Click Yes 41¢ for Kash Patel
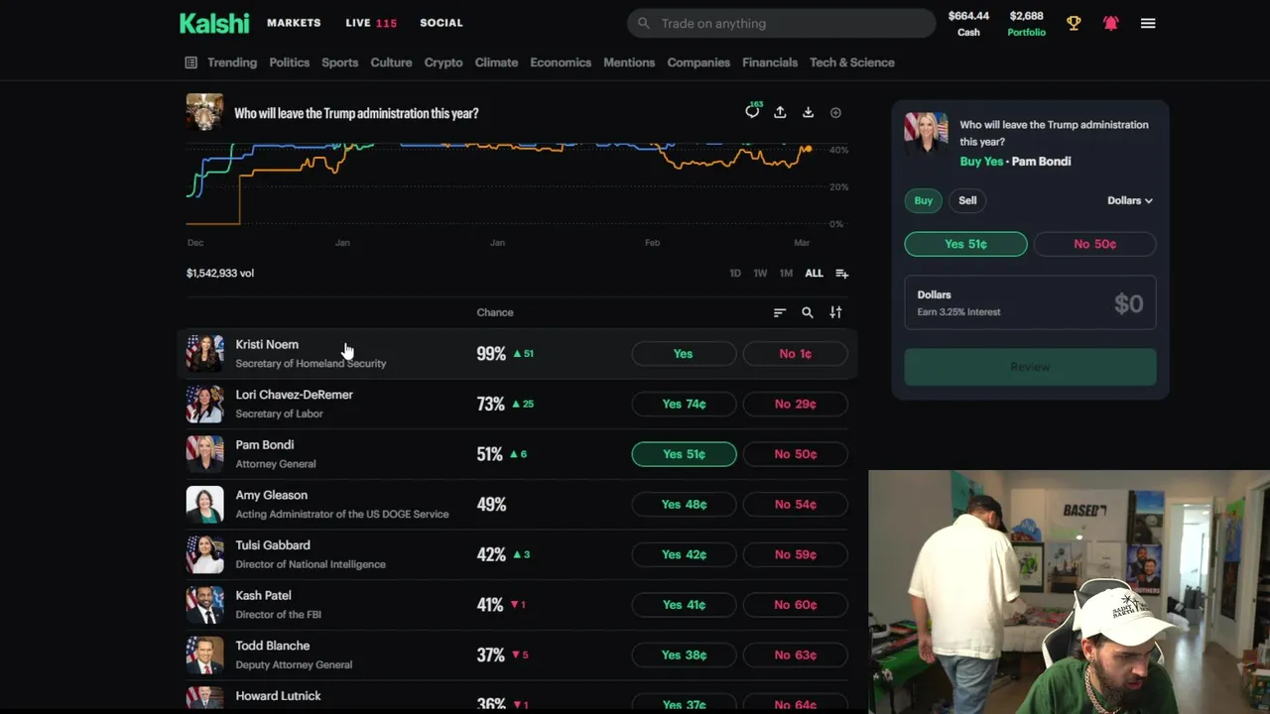 pyautogui.click(x=684, y=605)
